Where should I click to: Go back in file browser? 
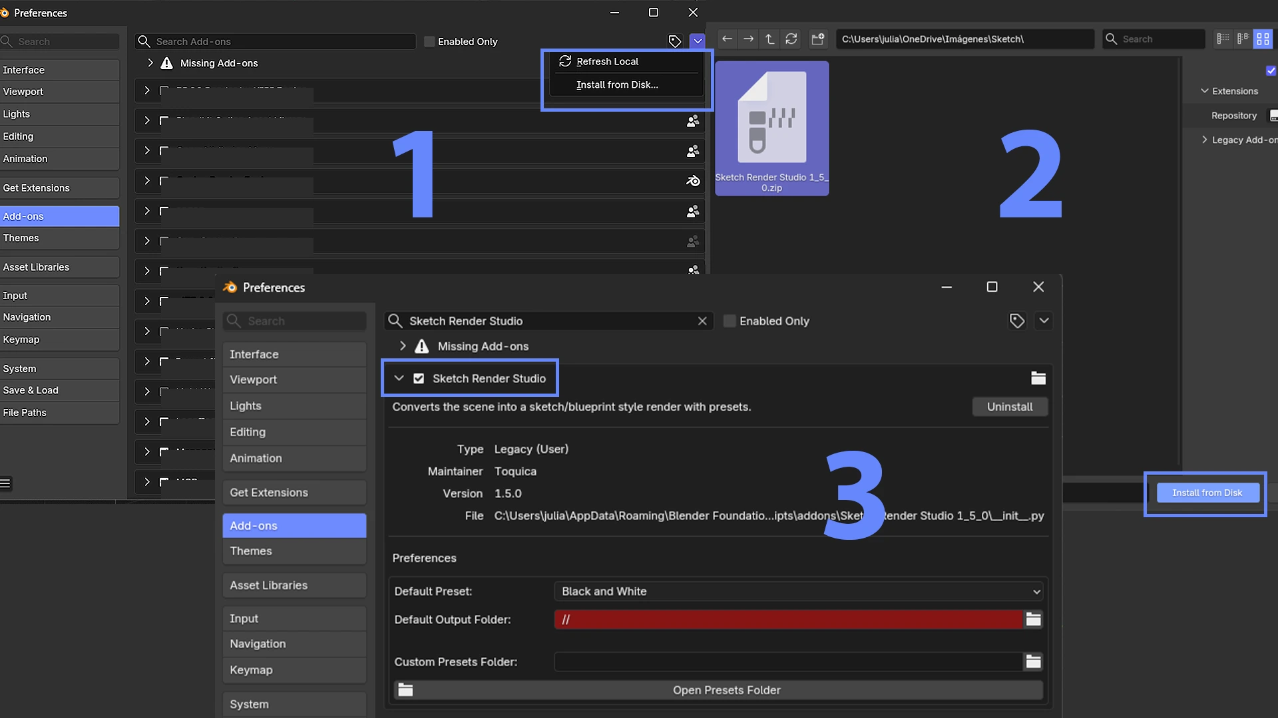[x=727, y=39]
